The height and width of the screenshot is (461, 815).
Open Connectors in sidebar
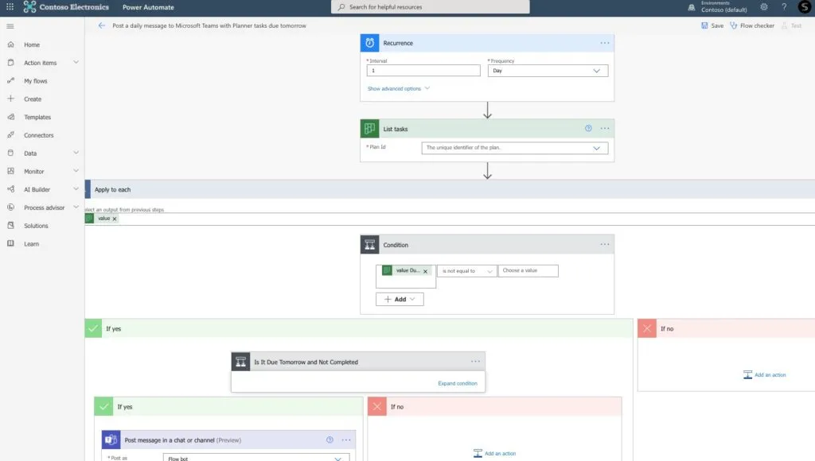click(38, 135)
